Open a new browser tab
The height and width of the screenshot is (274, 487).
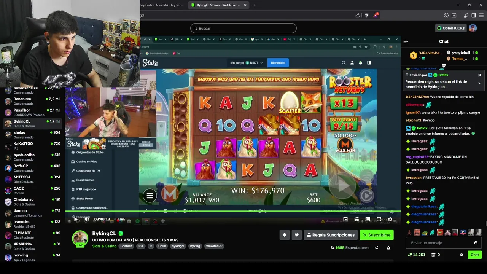(255, 5)
